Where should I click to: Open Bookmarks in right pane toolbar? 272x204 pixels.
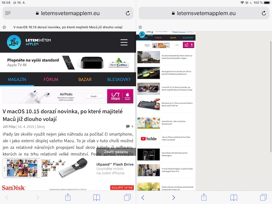[234, 198]
